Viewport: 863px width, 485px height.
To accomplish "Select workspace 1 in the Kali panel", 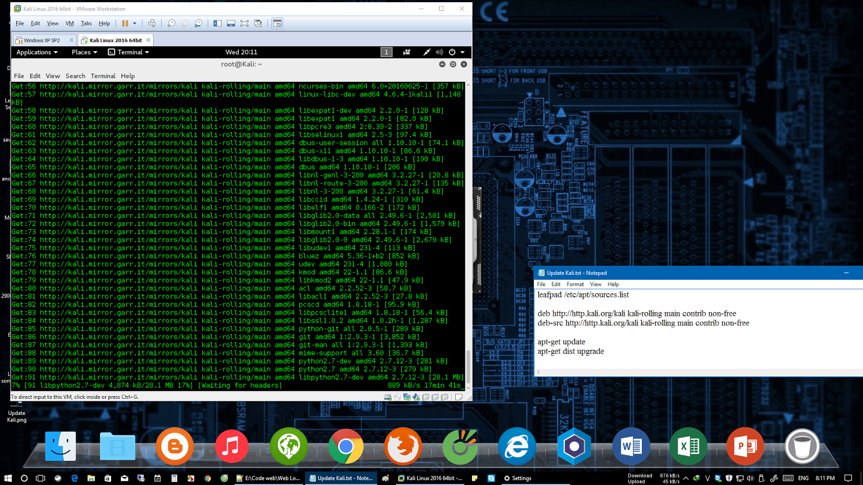I will [386, 52].
